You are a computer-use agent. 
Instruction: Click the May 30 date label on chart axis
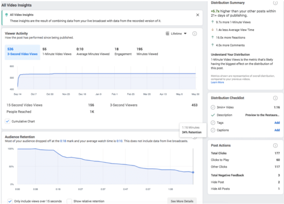pos(196,94)
